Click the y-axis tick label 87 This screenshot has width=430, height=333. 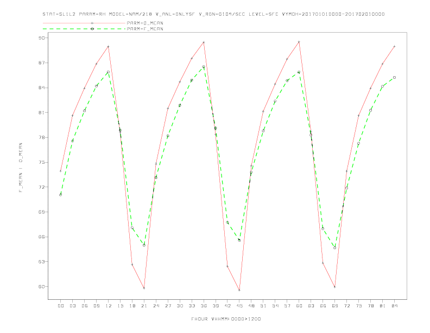42,63
